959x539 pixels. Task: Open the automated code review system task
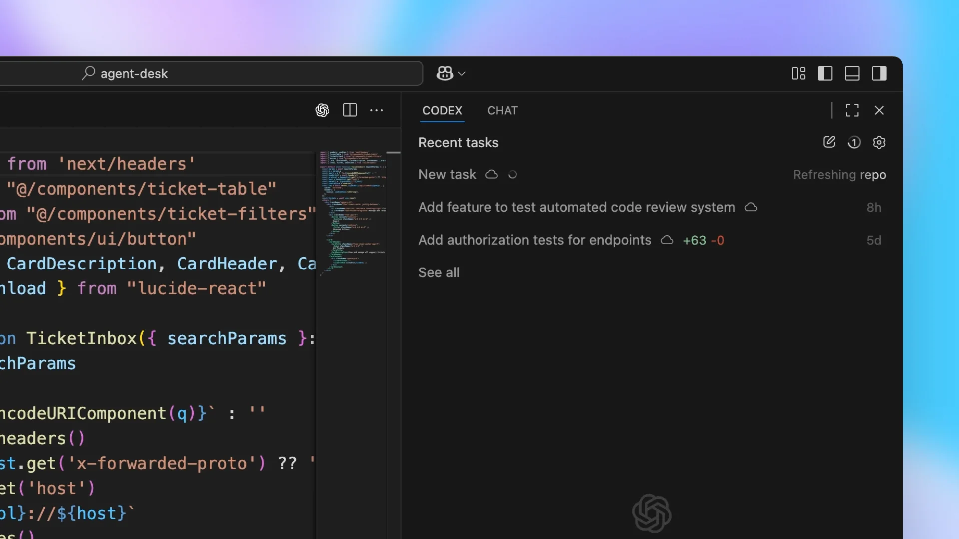point(576,207)
